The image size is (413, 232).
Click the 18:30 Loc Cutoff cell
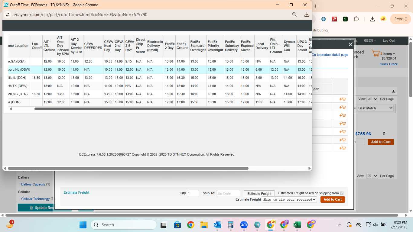tap(36, 94)
